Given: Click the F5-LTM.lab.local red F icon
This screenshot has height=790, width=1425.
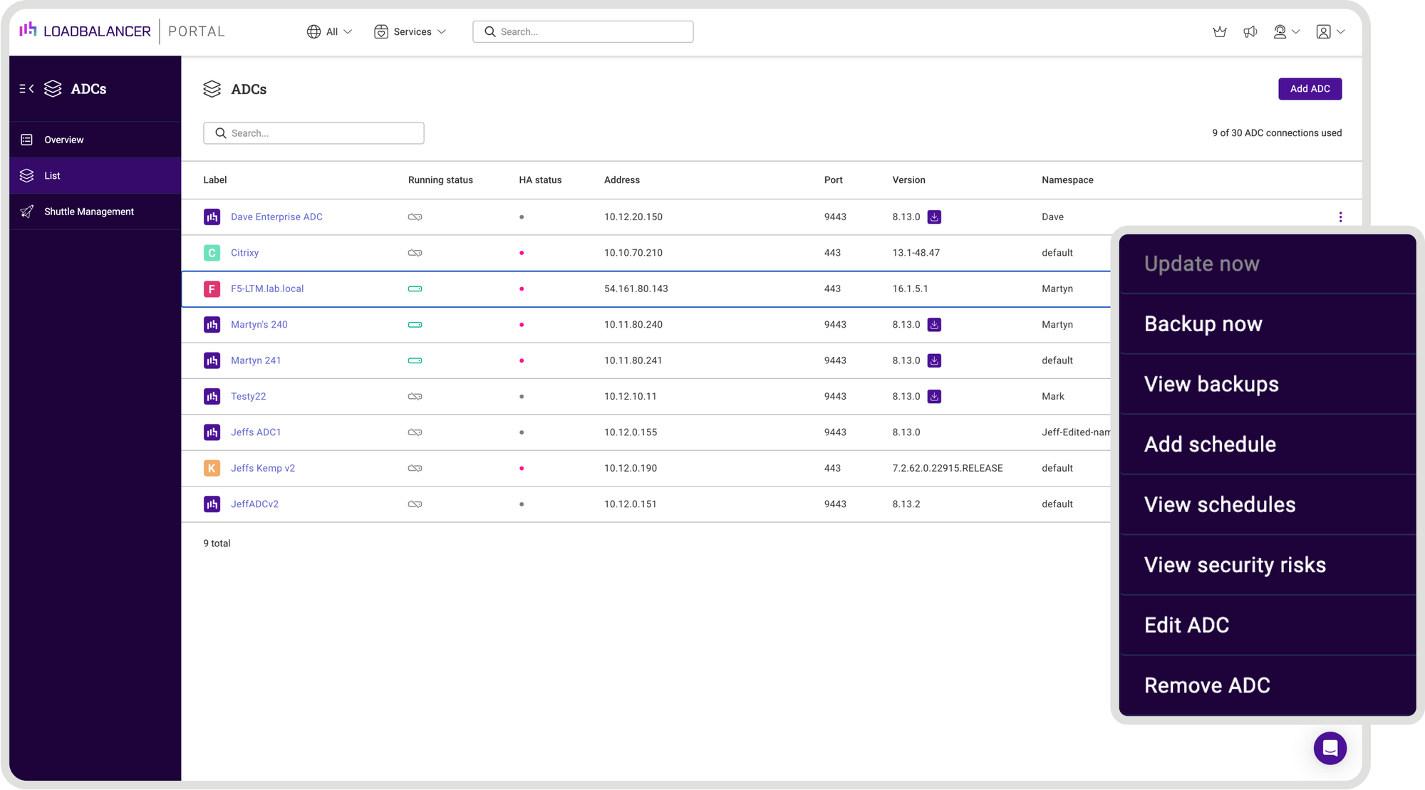Looking at the screenshot, I should (212, 289).
